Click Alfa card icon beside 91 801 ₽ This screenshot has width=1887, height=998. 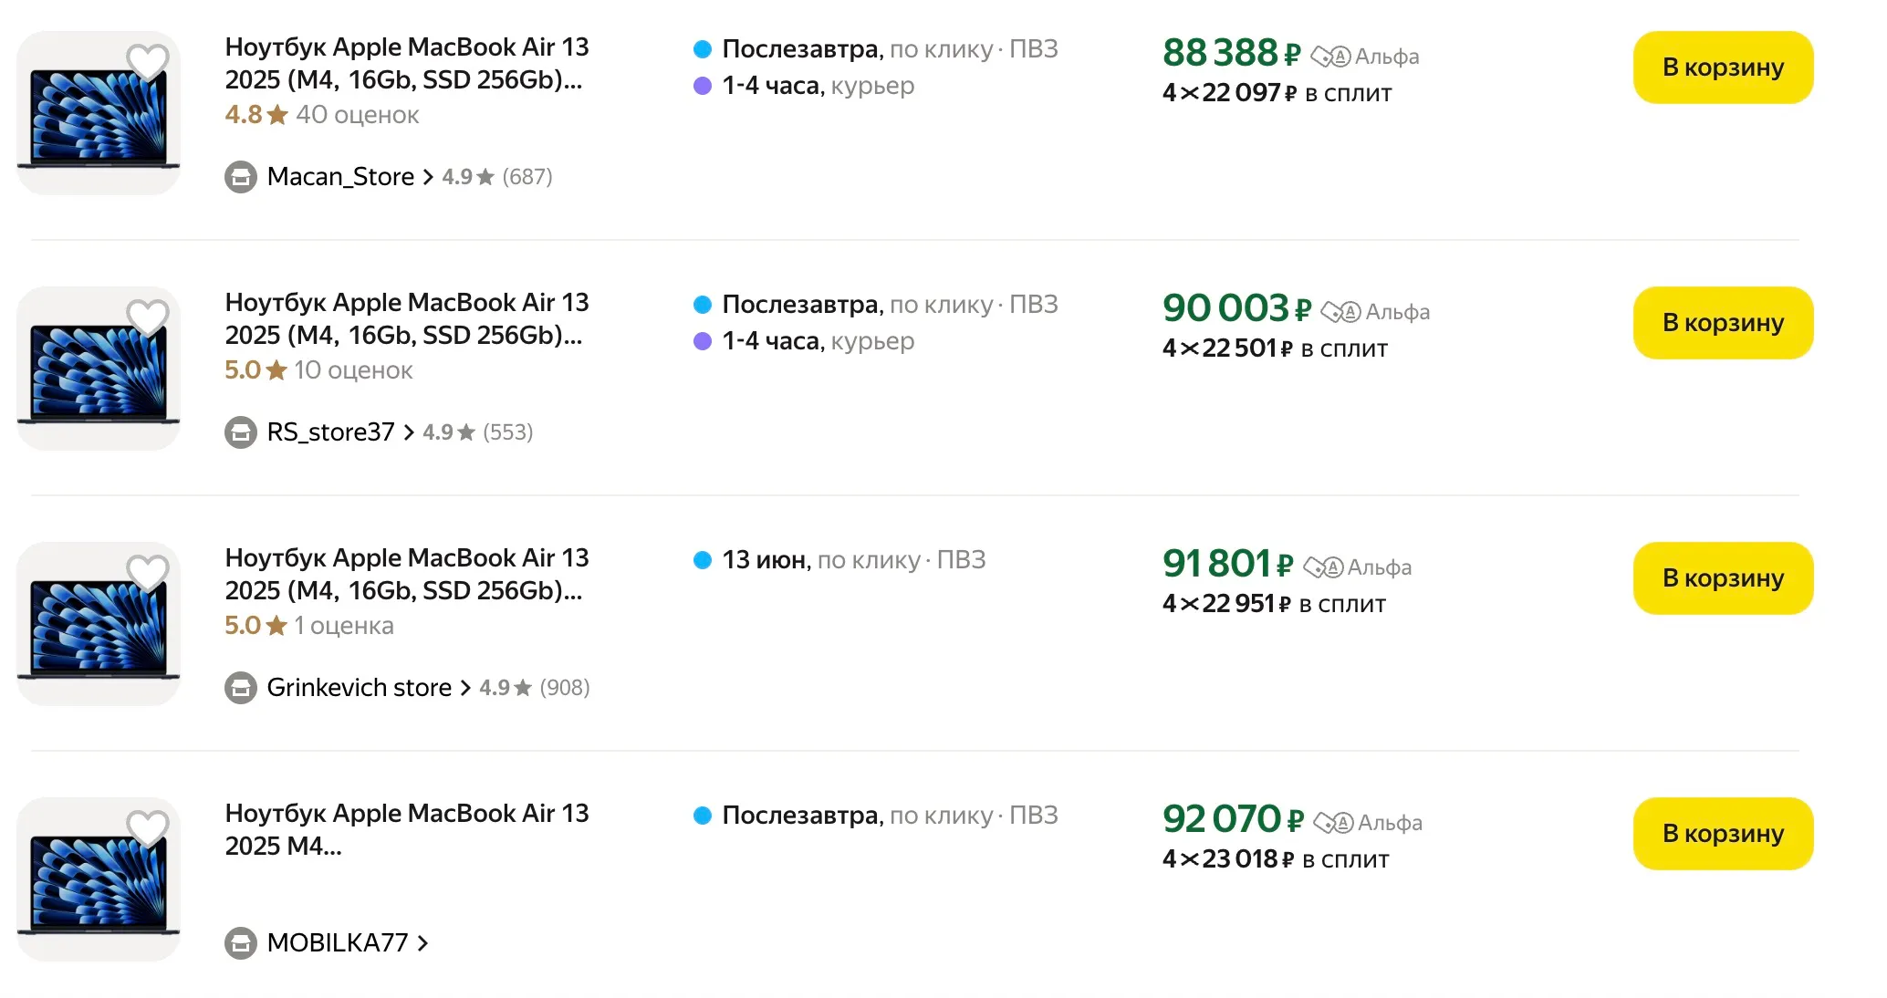point(1323,568)
